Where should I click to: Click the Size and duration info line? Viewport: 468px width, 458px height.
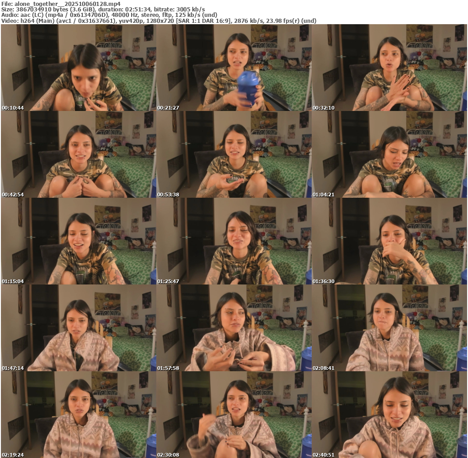103,9
